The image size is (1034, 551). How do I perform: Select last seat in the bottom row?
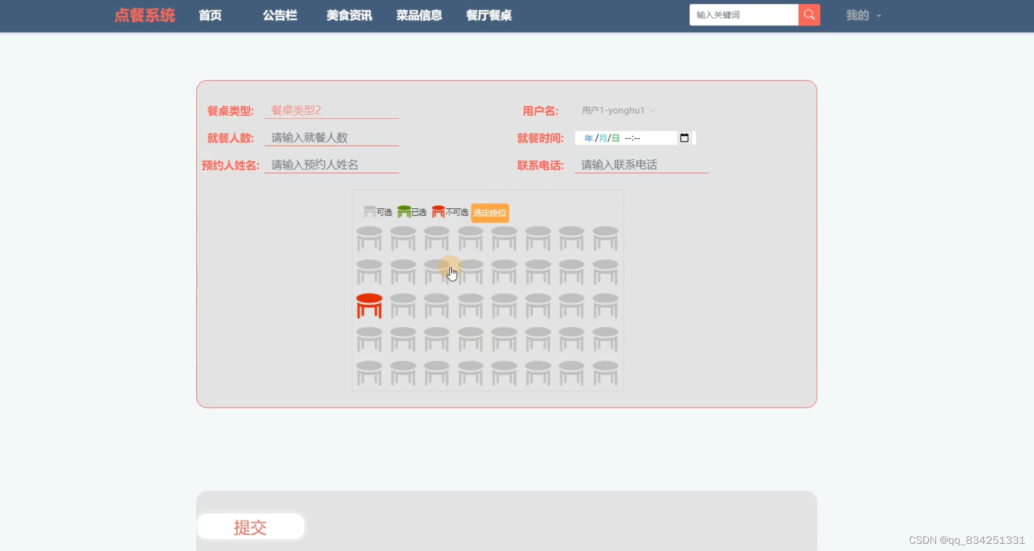(x=605, y=374)
